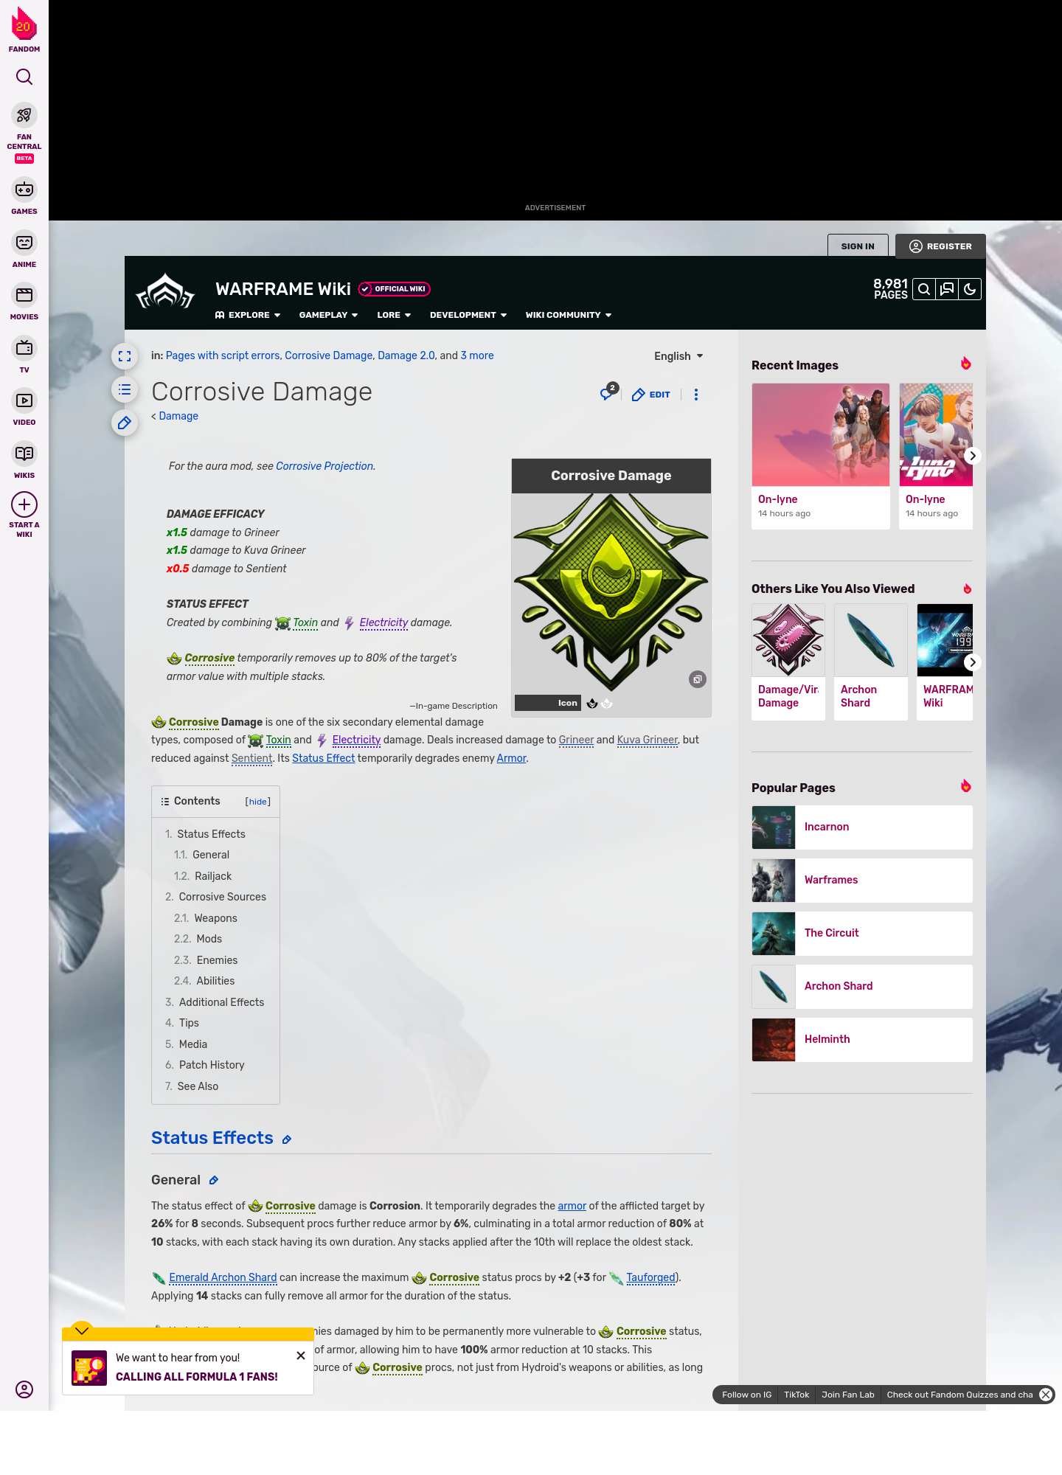
Task: View the page comments bubble icon
Action: pos(608,393)
